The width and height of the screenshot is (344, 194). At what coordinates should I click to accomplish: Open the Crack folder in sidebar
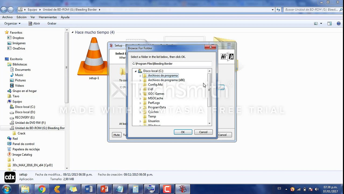pos(21,133)
